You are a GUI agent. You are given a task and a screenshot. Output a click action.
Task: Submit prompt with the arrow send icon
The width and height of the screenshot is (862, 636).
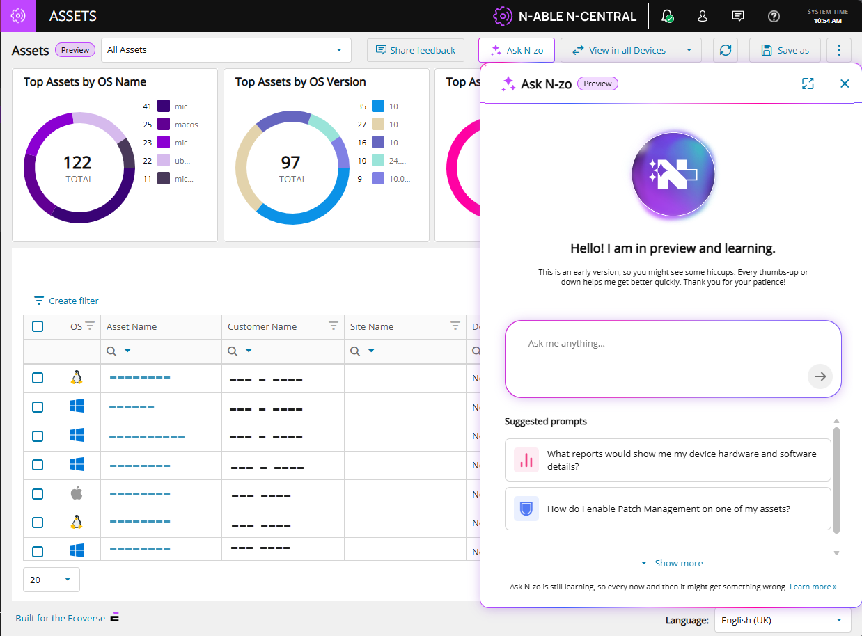point(820,376)
